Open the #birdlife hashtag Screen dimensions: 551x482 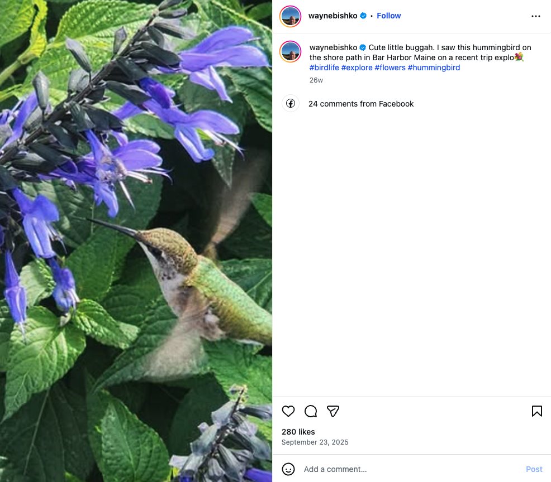(324, 68)
